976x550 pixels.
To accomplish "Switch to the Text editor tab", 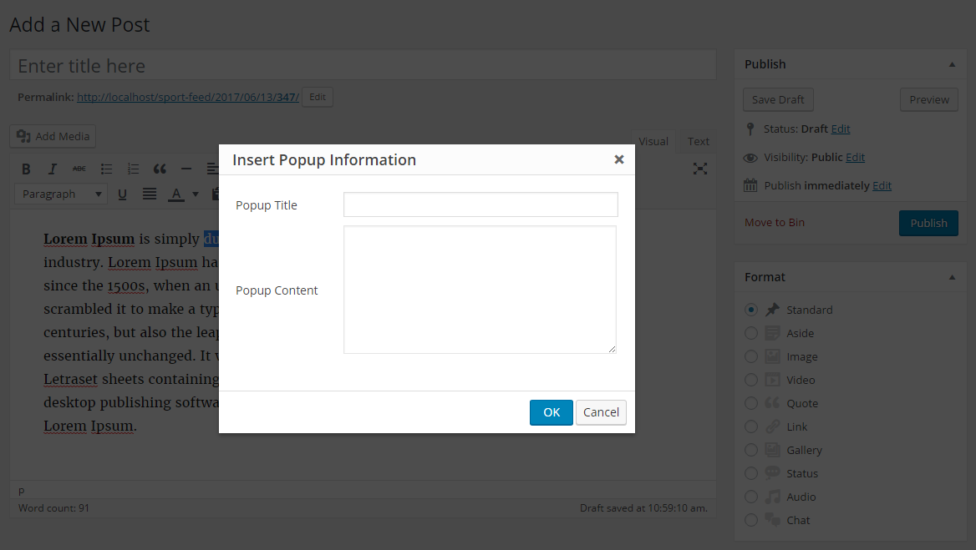I will click(x=698, y=142).
